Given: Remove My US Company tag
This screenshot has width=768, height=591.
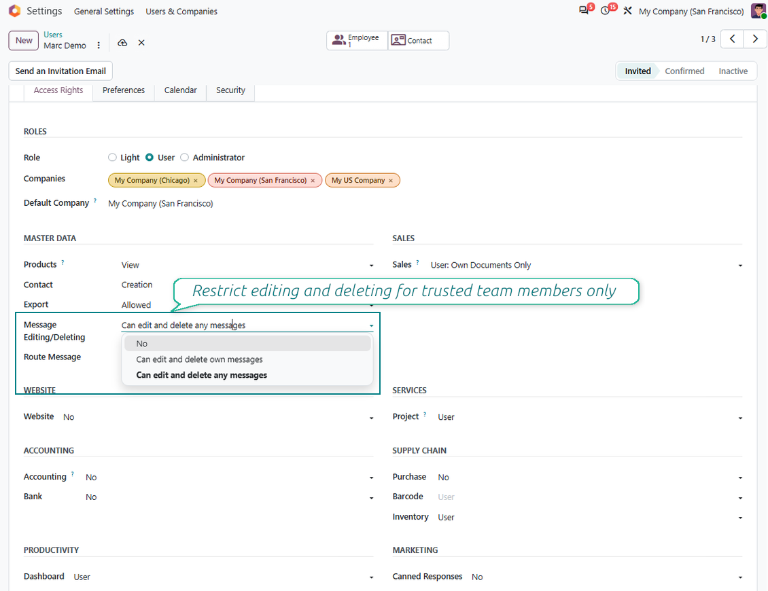Looking at the screenshot, I should tap(390, 181).
